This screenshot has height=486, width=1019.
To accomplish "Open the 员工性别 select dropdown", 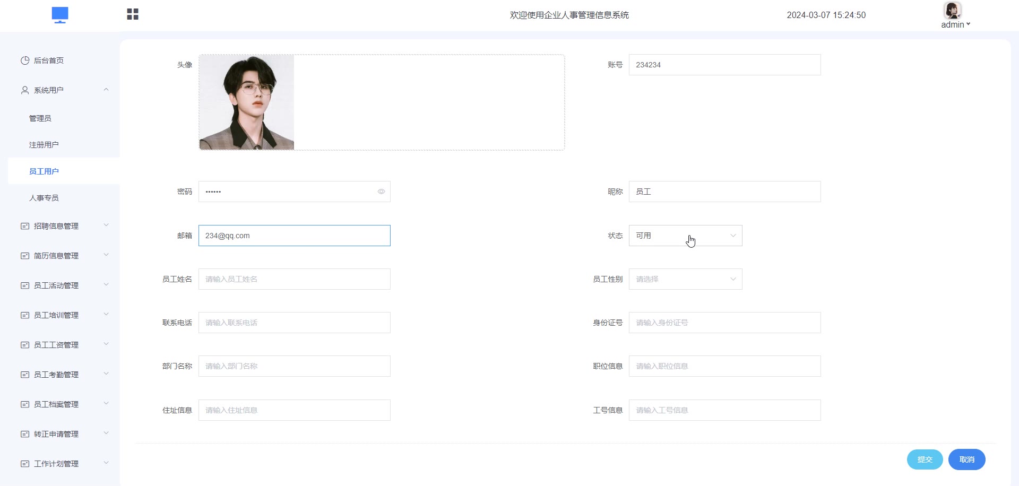I will pos(685,279).
